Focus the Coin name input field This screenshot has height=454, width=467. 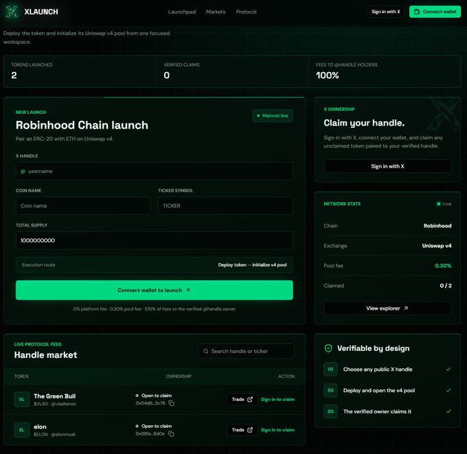[x=83, y=205]
